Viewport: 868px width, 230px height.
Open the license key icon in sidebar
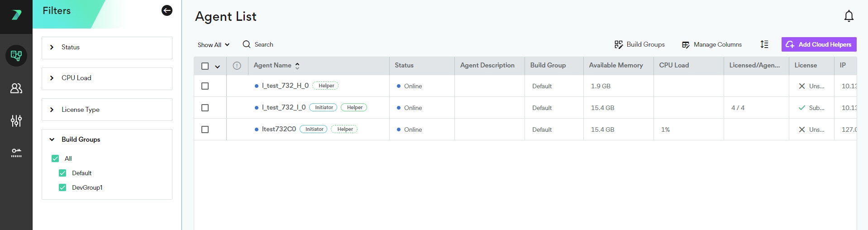point(16,153)
